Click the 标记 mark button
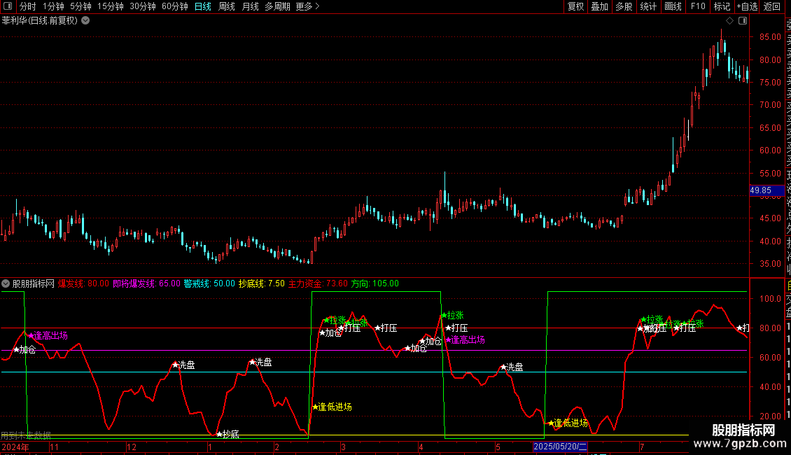Viewport: 791px width, 455px height. click(722, 6)
